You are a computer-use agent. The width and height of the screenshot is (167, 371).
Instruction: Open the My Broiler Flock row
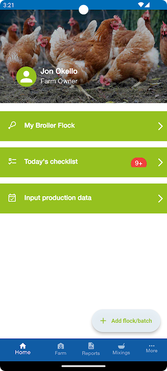coord(83,126)
